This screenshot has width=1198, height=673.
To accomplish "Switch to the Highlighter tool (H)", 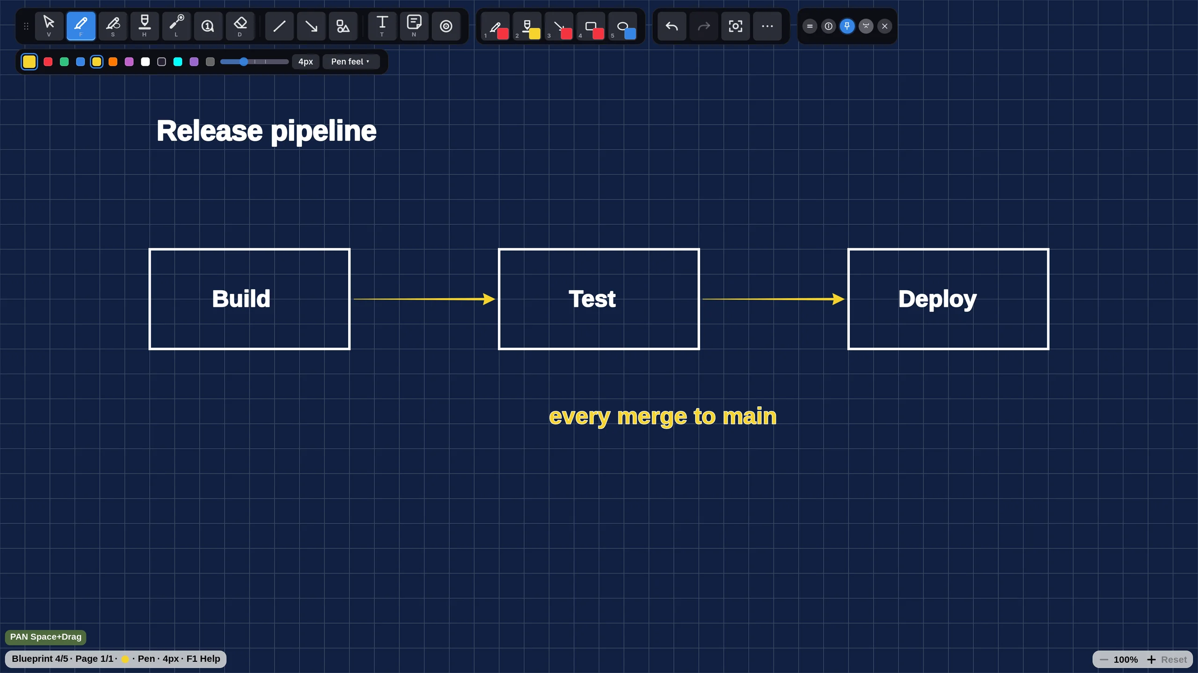I will coord(145,26).
